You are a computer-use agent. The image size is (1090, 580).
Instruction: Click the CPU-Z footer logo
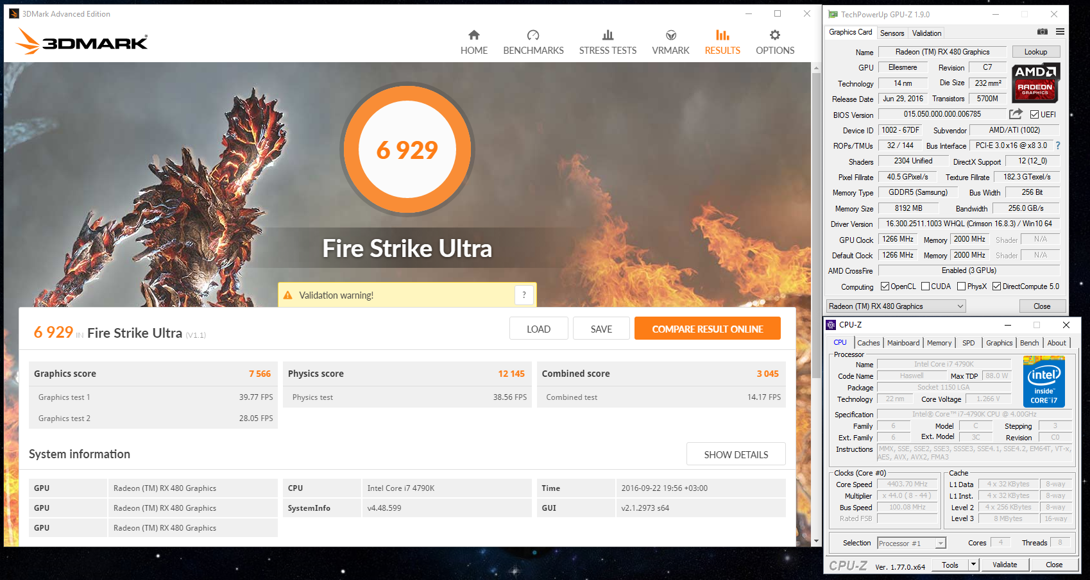click(848, 565)
